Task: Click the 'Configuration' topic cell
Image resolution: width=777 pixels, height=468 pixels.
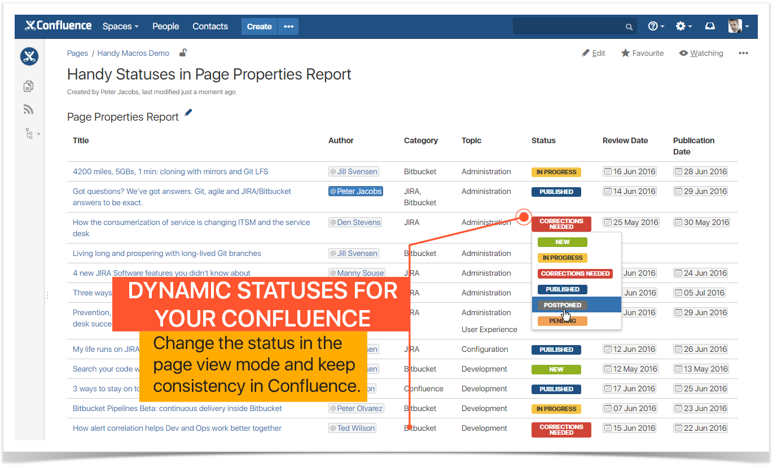Action: click(485, 349)
